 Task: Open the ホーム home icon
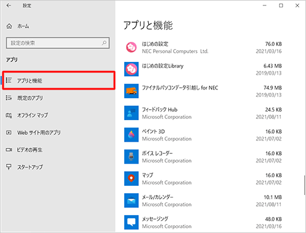[9, 26]
